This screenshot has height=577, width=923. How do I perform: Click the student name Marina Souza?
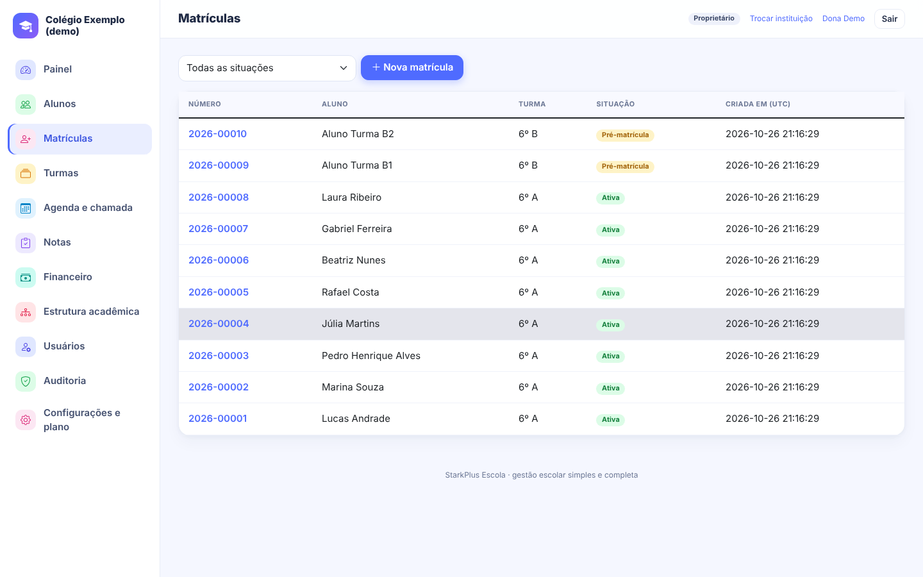click(353, 387)
